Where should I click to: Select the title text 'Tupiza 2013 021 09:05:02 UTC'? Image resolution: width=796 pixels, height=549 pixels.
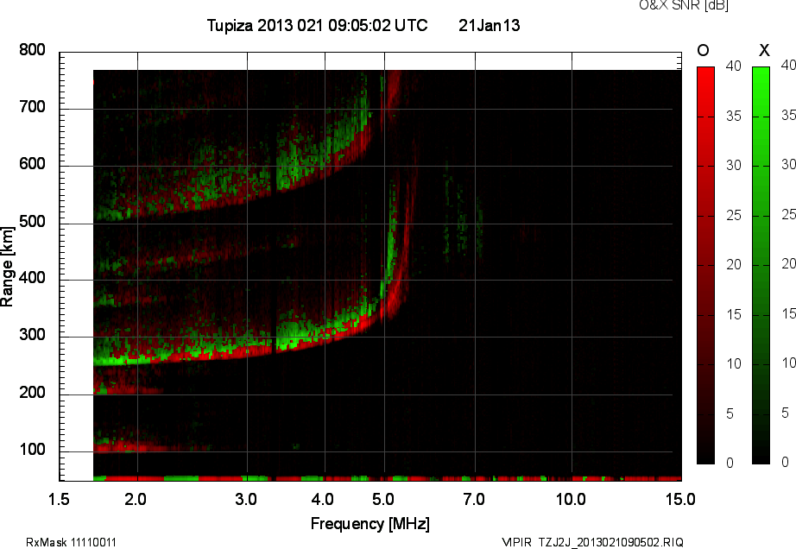pyautogui.click(x=318, y=25)
